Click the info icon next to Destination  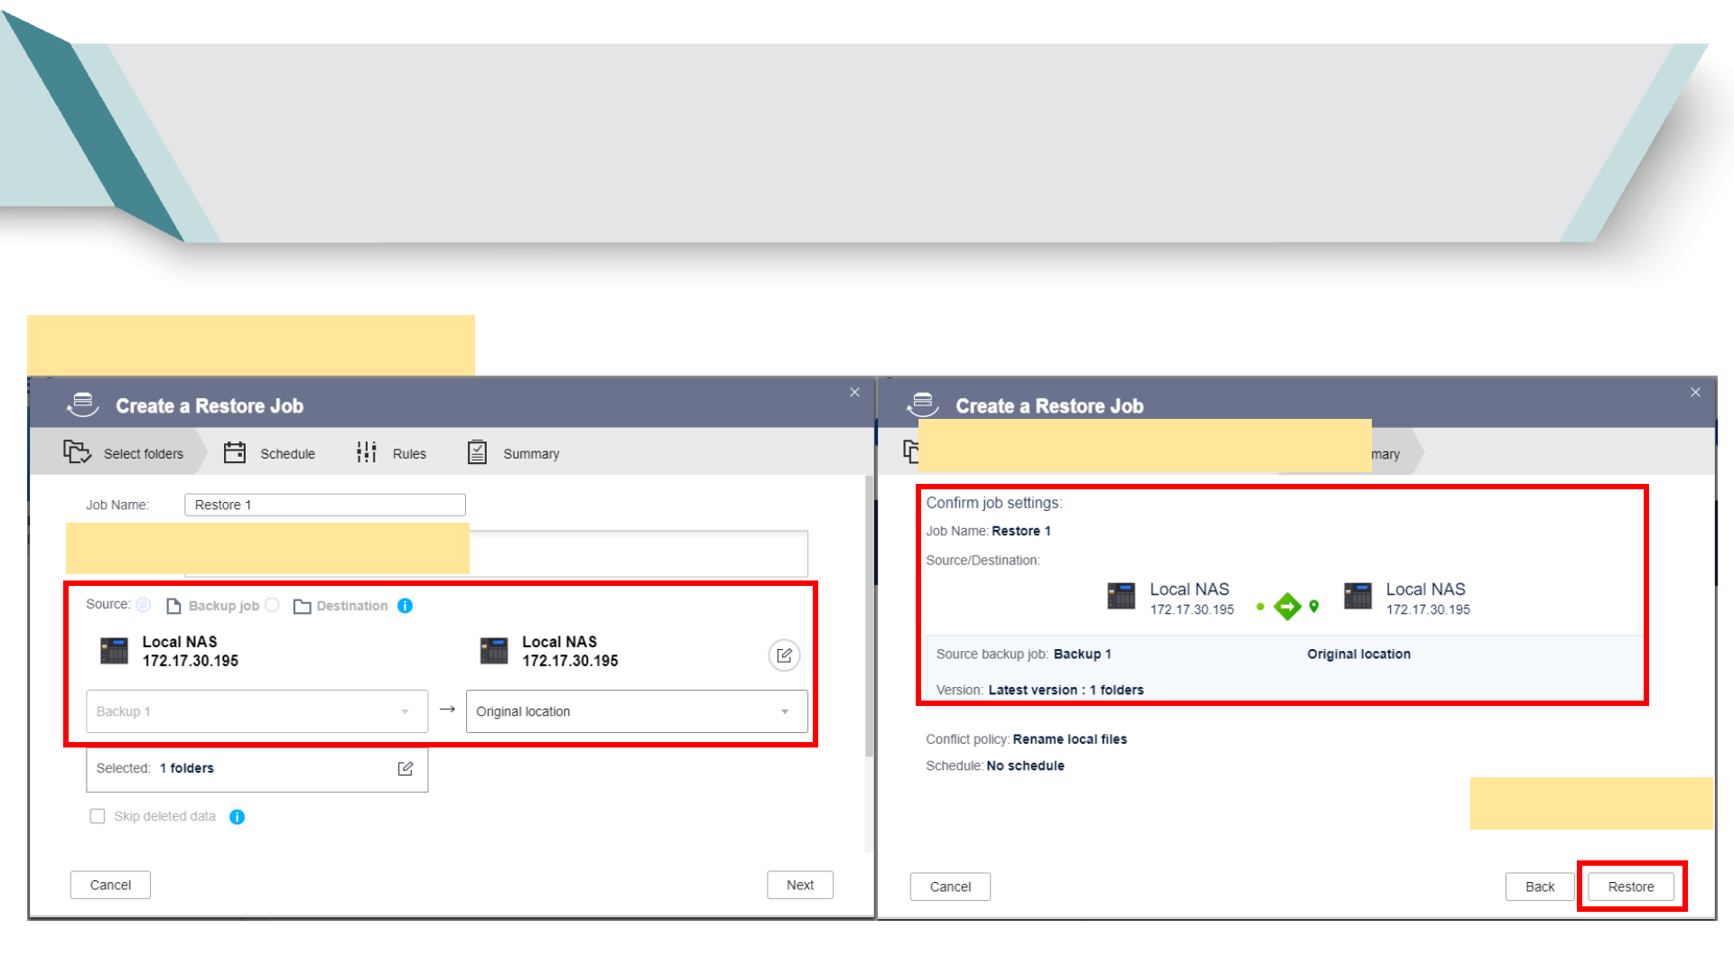pos(406,606)
